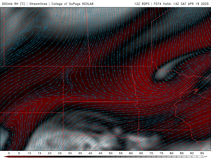
Task: Click the colorbar label '95'
Action: pos(202,153)
